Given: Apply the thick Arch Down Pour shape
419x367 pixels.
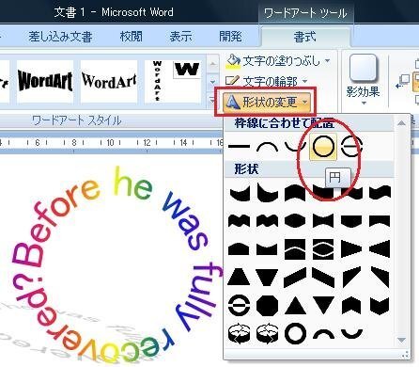Looking at the screenshot, I should click(x=351, y=333).
